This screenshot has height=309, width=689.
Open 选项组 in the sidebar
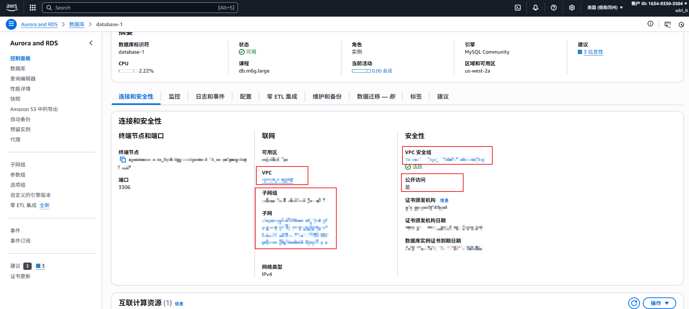tap(18, 185)
